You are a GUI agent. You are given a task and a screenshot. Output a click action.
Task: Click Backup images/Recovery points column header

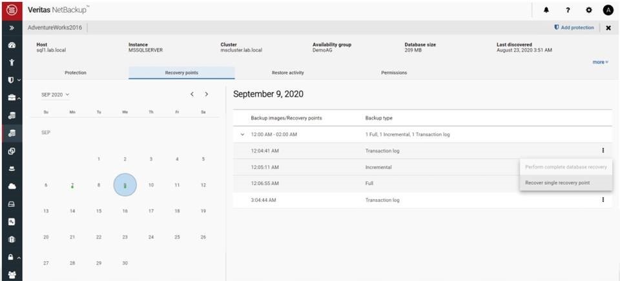click(286, 118)
